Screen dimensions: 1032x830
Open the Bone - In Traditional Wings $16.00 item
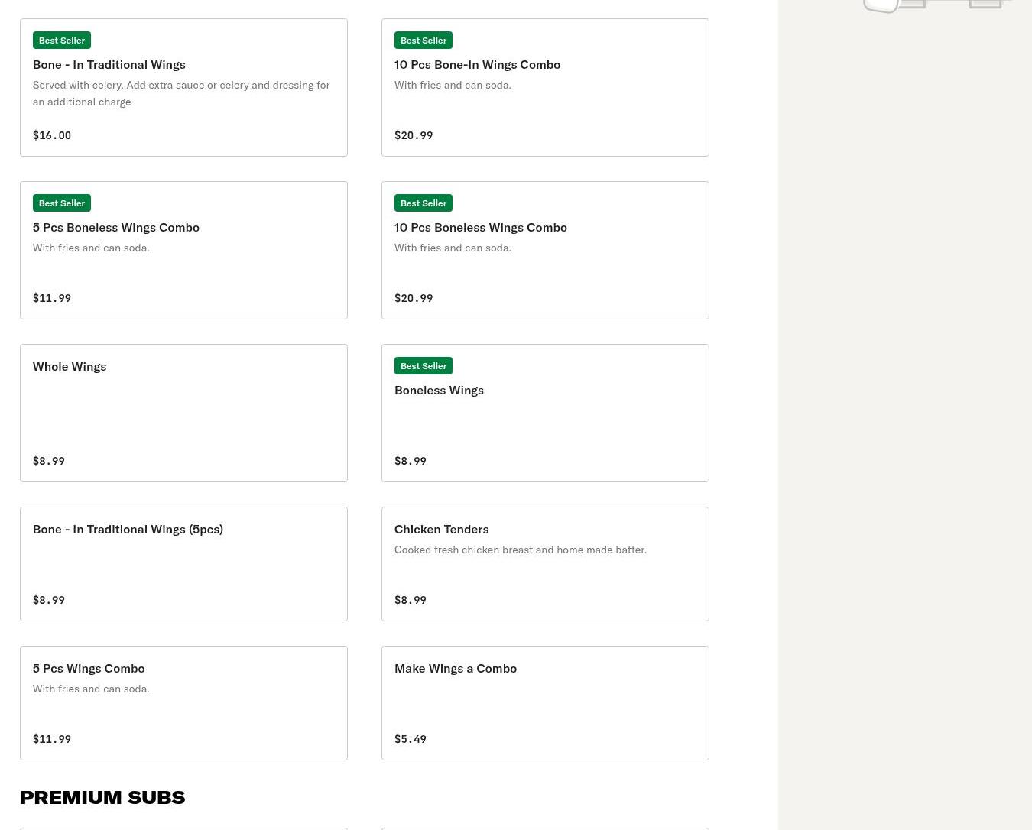[183, 87]
